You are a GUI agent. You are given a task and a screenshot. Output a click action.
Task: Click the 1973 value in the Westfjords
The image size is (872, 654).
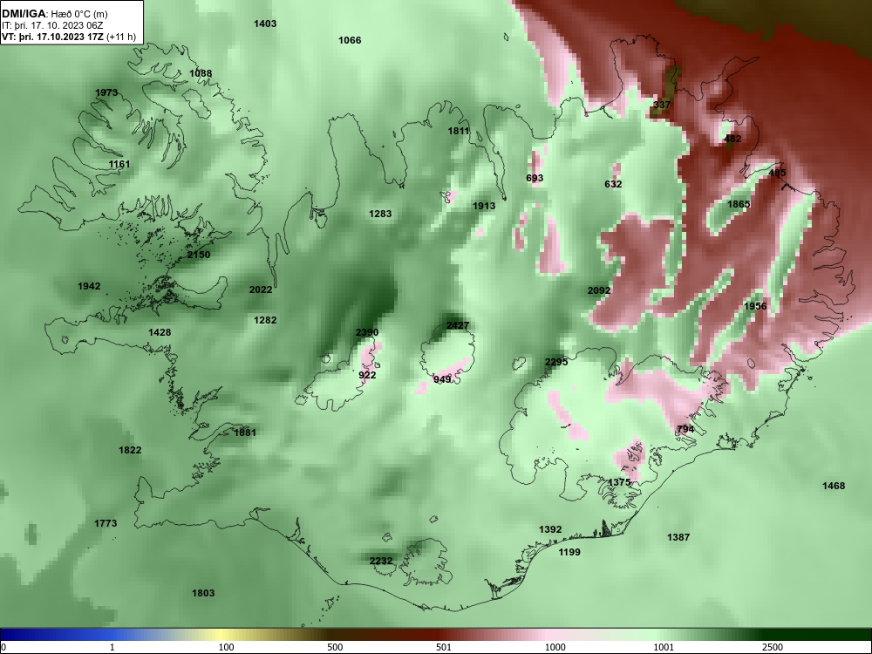106,92
